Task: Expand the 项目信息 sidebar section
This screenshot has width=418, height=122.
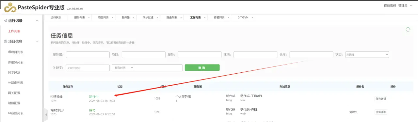Action: (37, 42)
